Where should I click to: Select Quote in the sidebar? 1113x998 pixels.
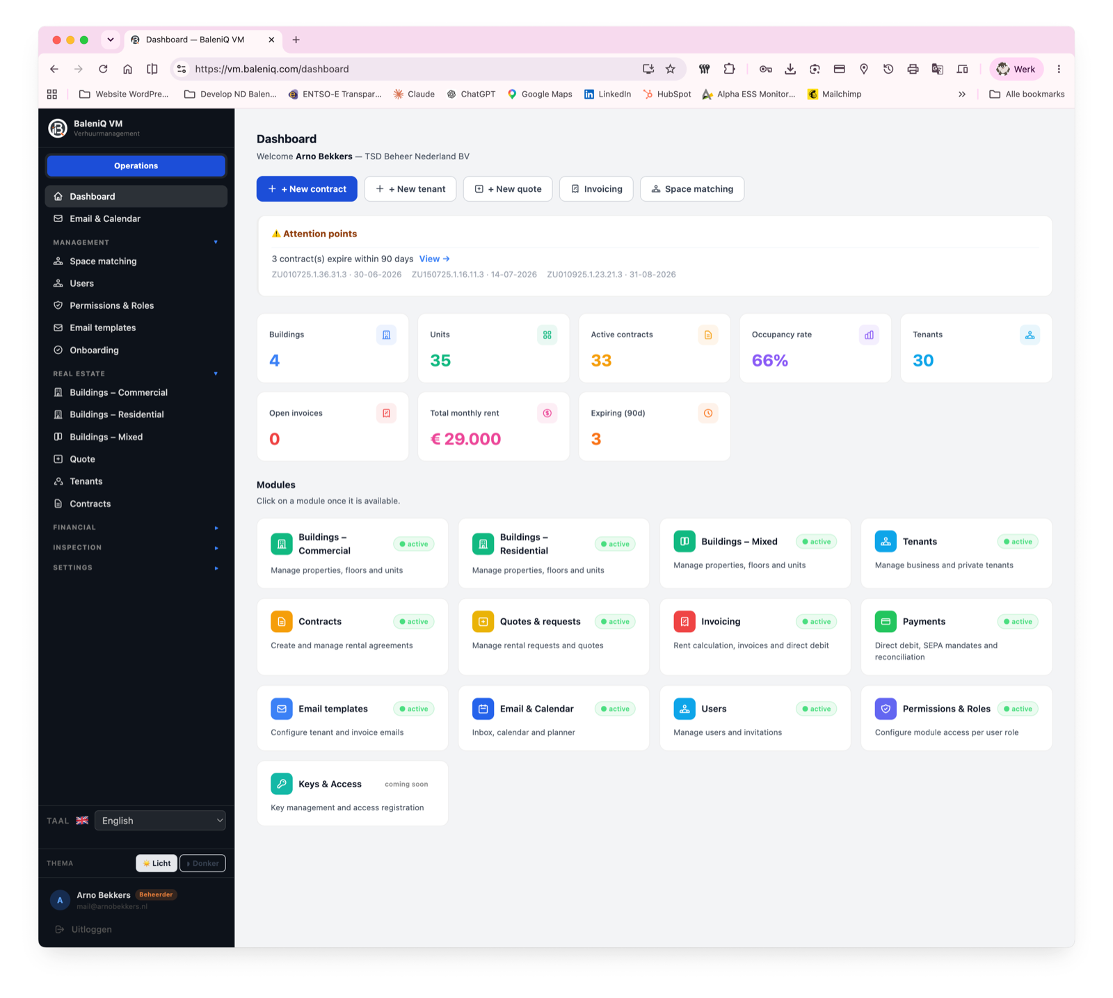tap(136, 459)
